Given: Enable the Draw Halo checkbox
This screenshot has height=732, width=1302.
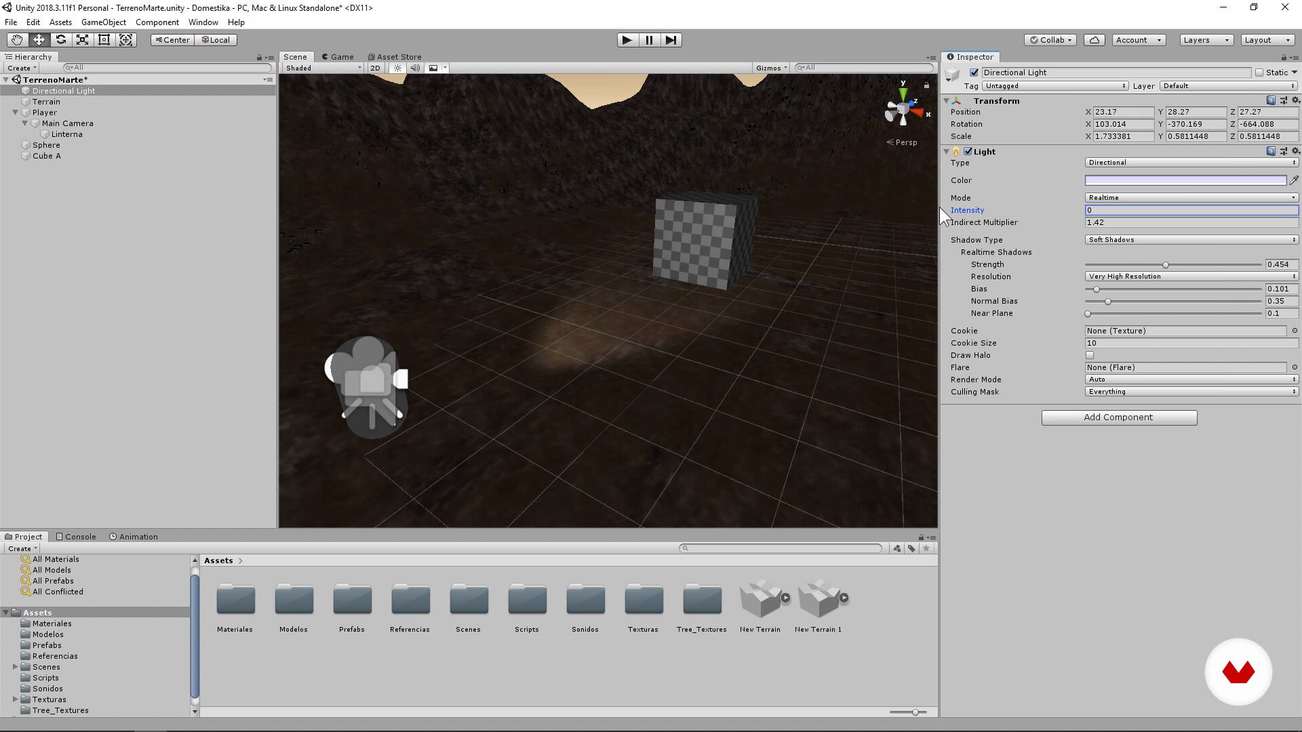Looking at the screenshot, I should click(x=1090, y=355).
